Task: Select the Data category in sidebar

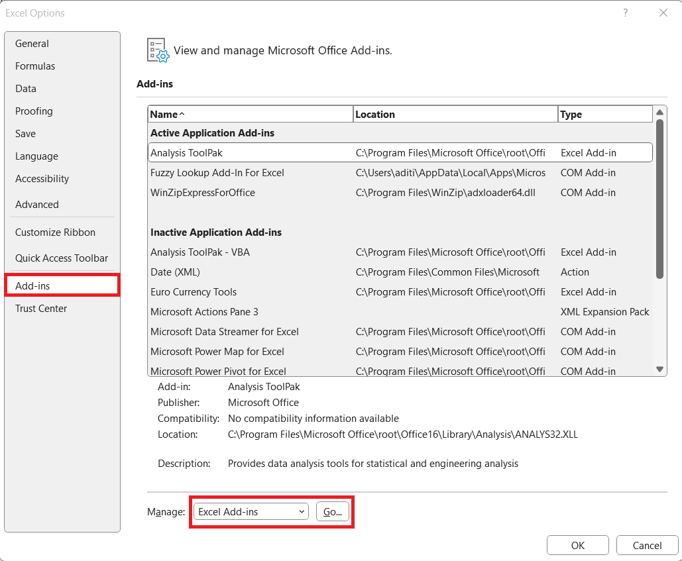Action: (x=62, y=89)
